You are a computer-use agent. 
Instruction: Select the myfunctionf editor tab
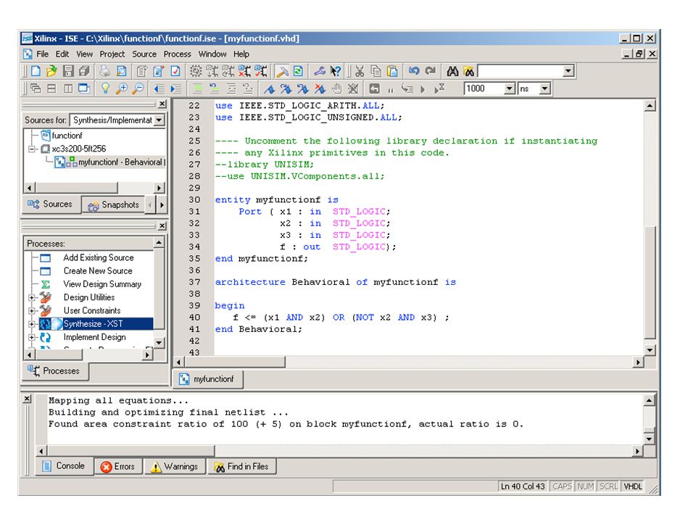coord(208,379)
